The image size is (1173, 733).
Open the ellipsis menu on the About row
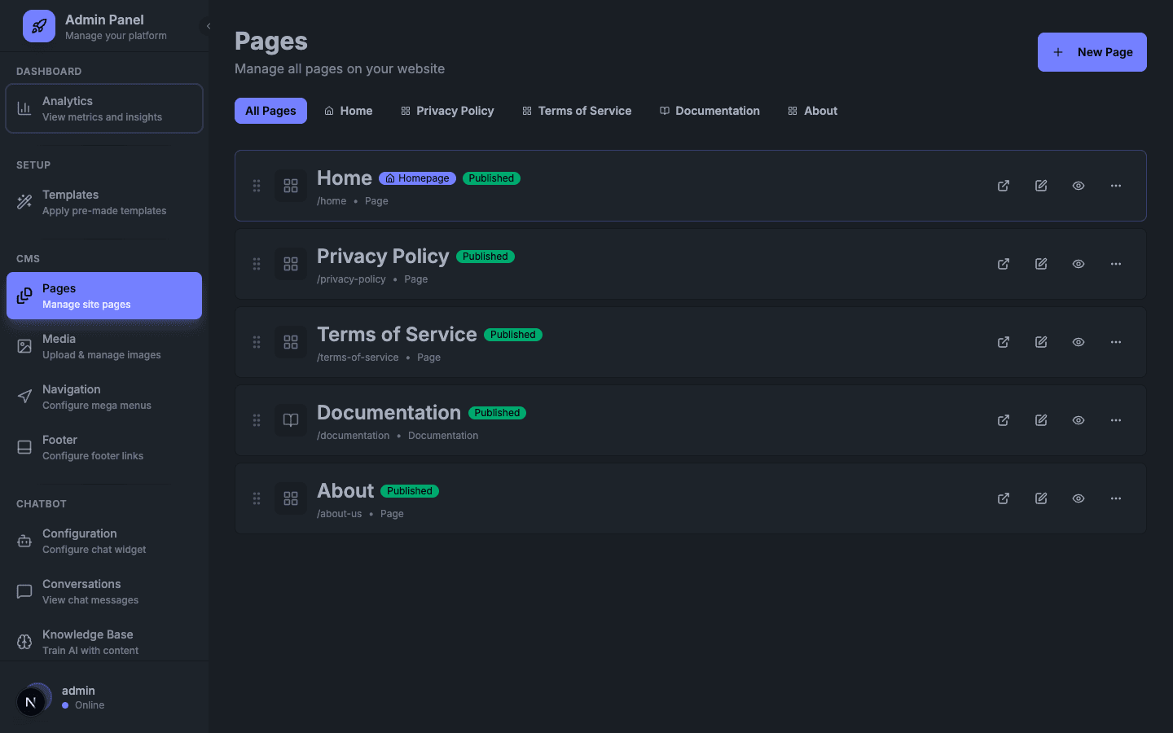(x=1115, y=498)
